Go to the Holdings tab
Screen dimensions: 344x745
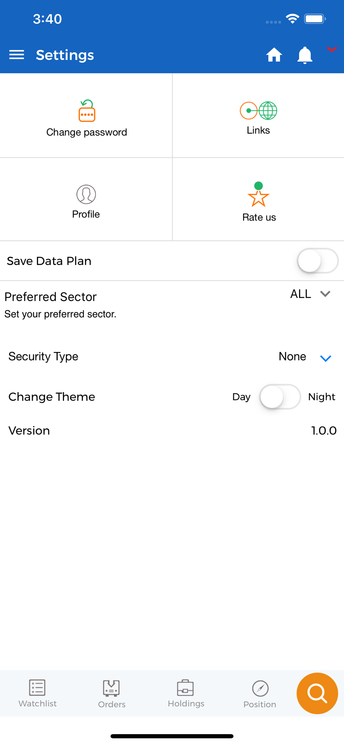click(x=186, y=693)
